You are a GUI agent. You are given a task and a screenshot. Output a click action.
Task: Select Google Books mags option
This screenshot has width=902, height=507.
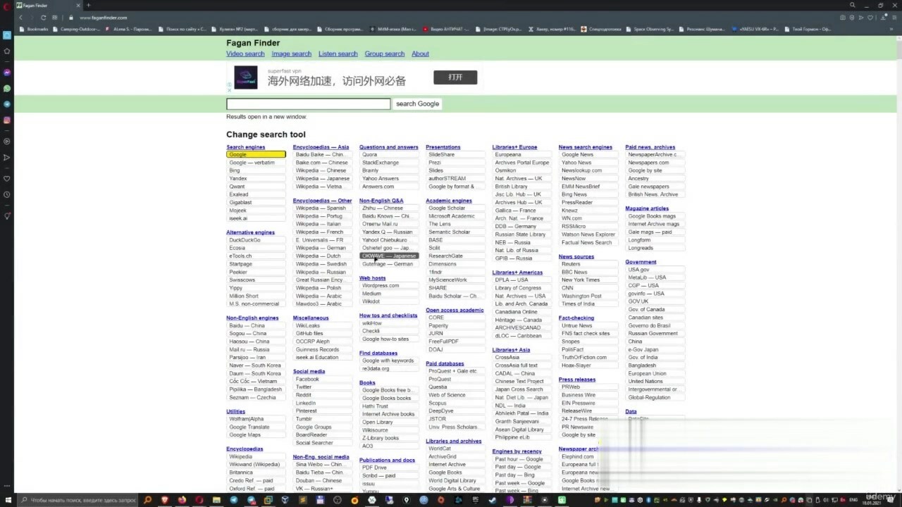pyautogui.click(x=655, y=215)
